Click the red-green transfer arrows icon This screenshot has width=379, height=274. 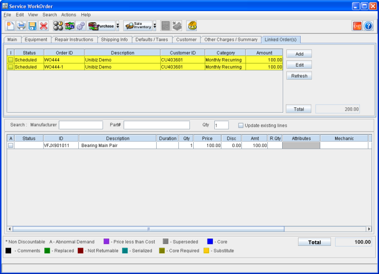69,25
